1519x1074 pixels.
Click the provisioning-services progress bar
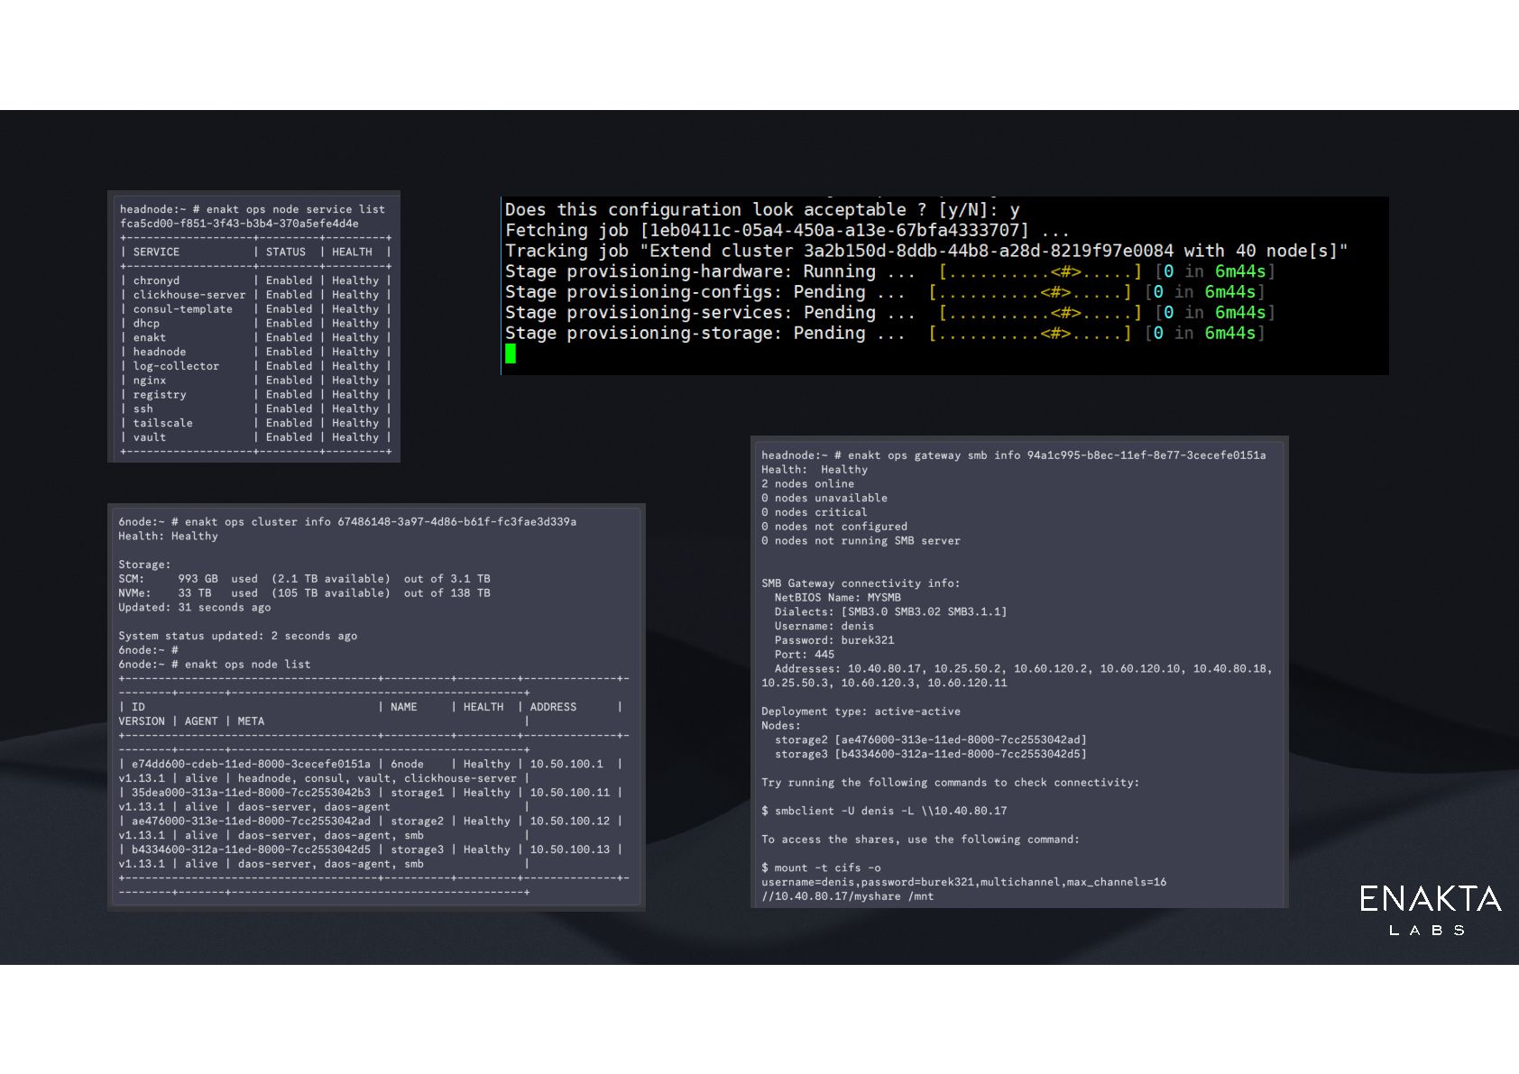tap(1040, 314)
